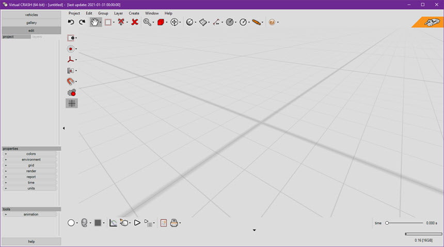
Task: Expand the render properties section
Action: click(x=29, y=171)
